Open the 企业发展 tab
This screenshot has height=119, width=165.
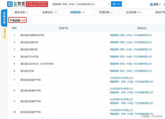(134, 12)
